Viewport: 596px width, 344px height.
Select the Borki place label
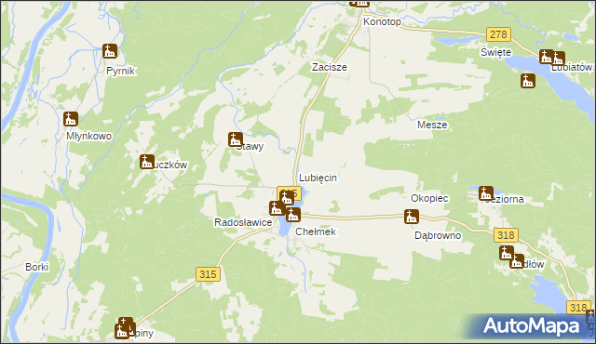tap(37, 267)
